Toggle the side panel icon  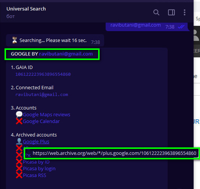(x=171, y=12)
